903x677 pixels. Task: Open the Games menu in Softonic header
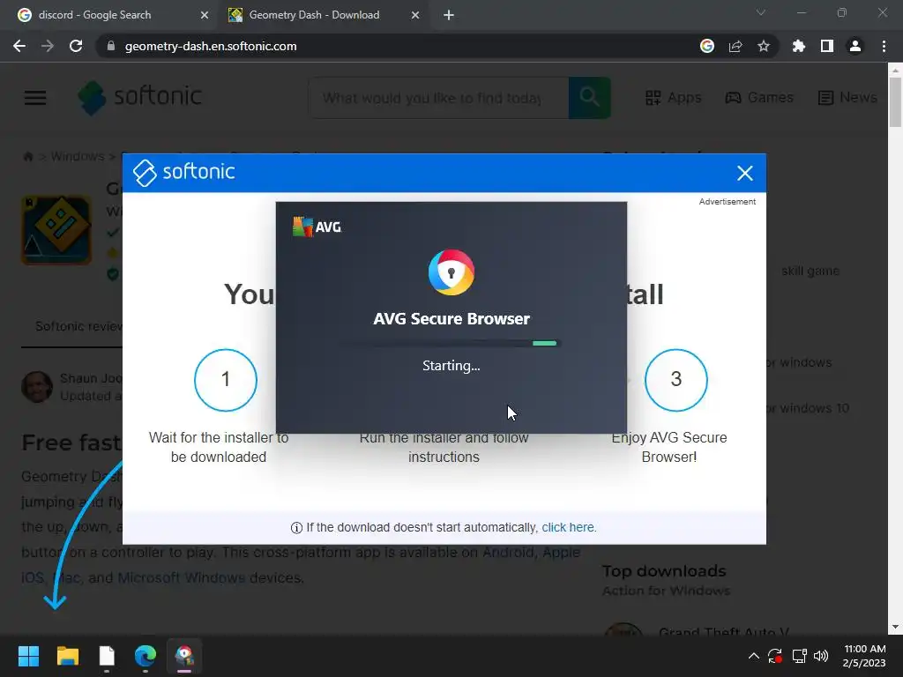(x=759, y=97)
